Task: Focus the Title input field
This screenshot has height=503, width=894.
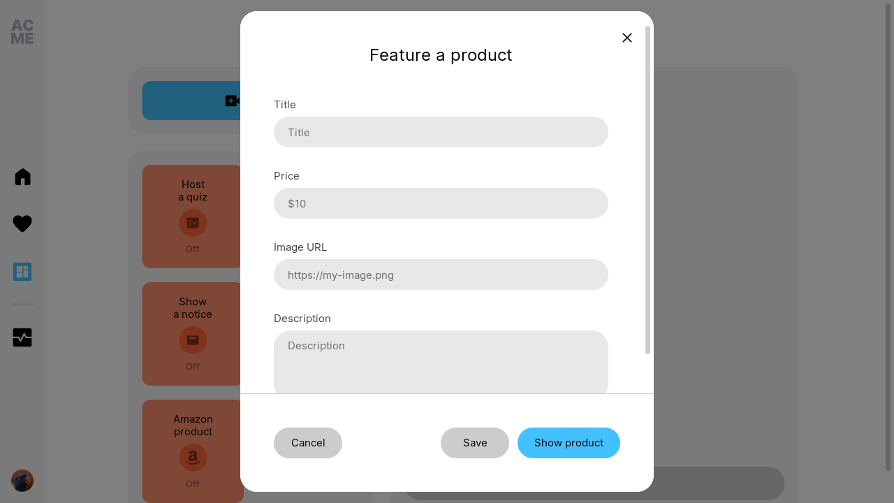Action: coord(441,132)
